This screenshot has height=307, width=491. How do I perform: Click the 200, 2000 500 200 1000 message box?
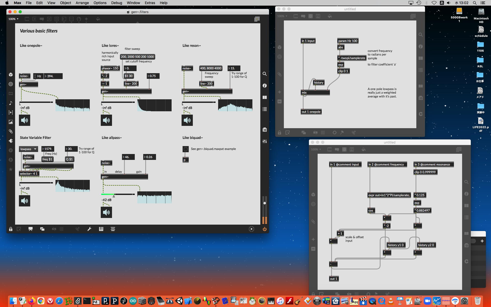[x=137, y=57]
